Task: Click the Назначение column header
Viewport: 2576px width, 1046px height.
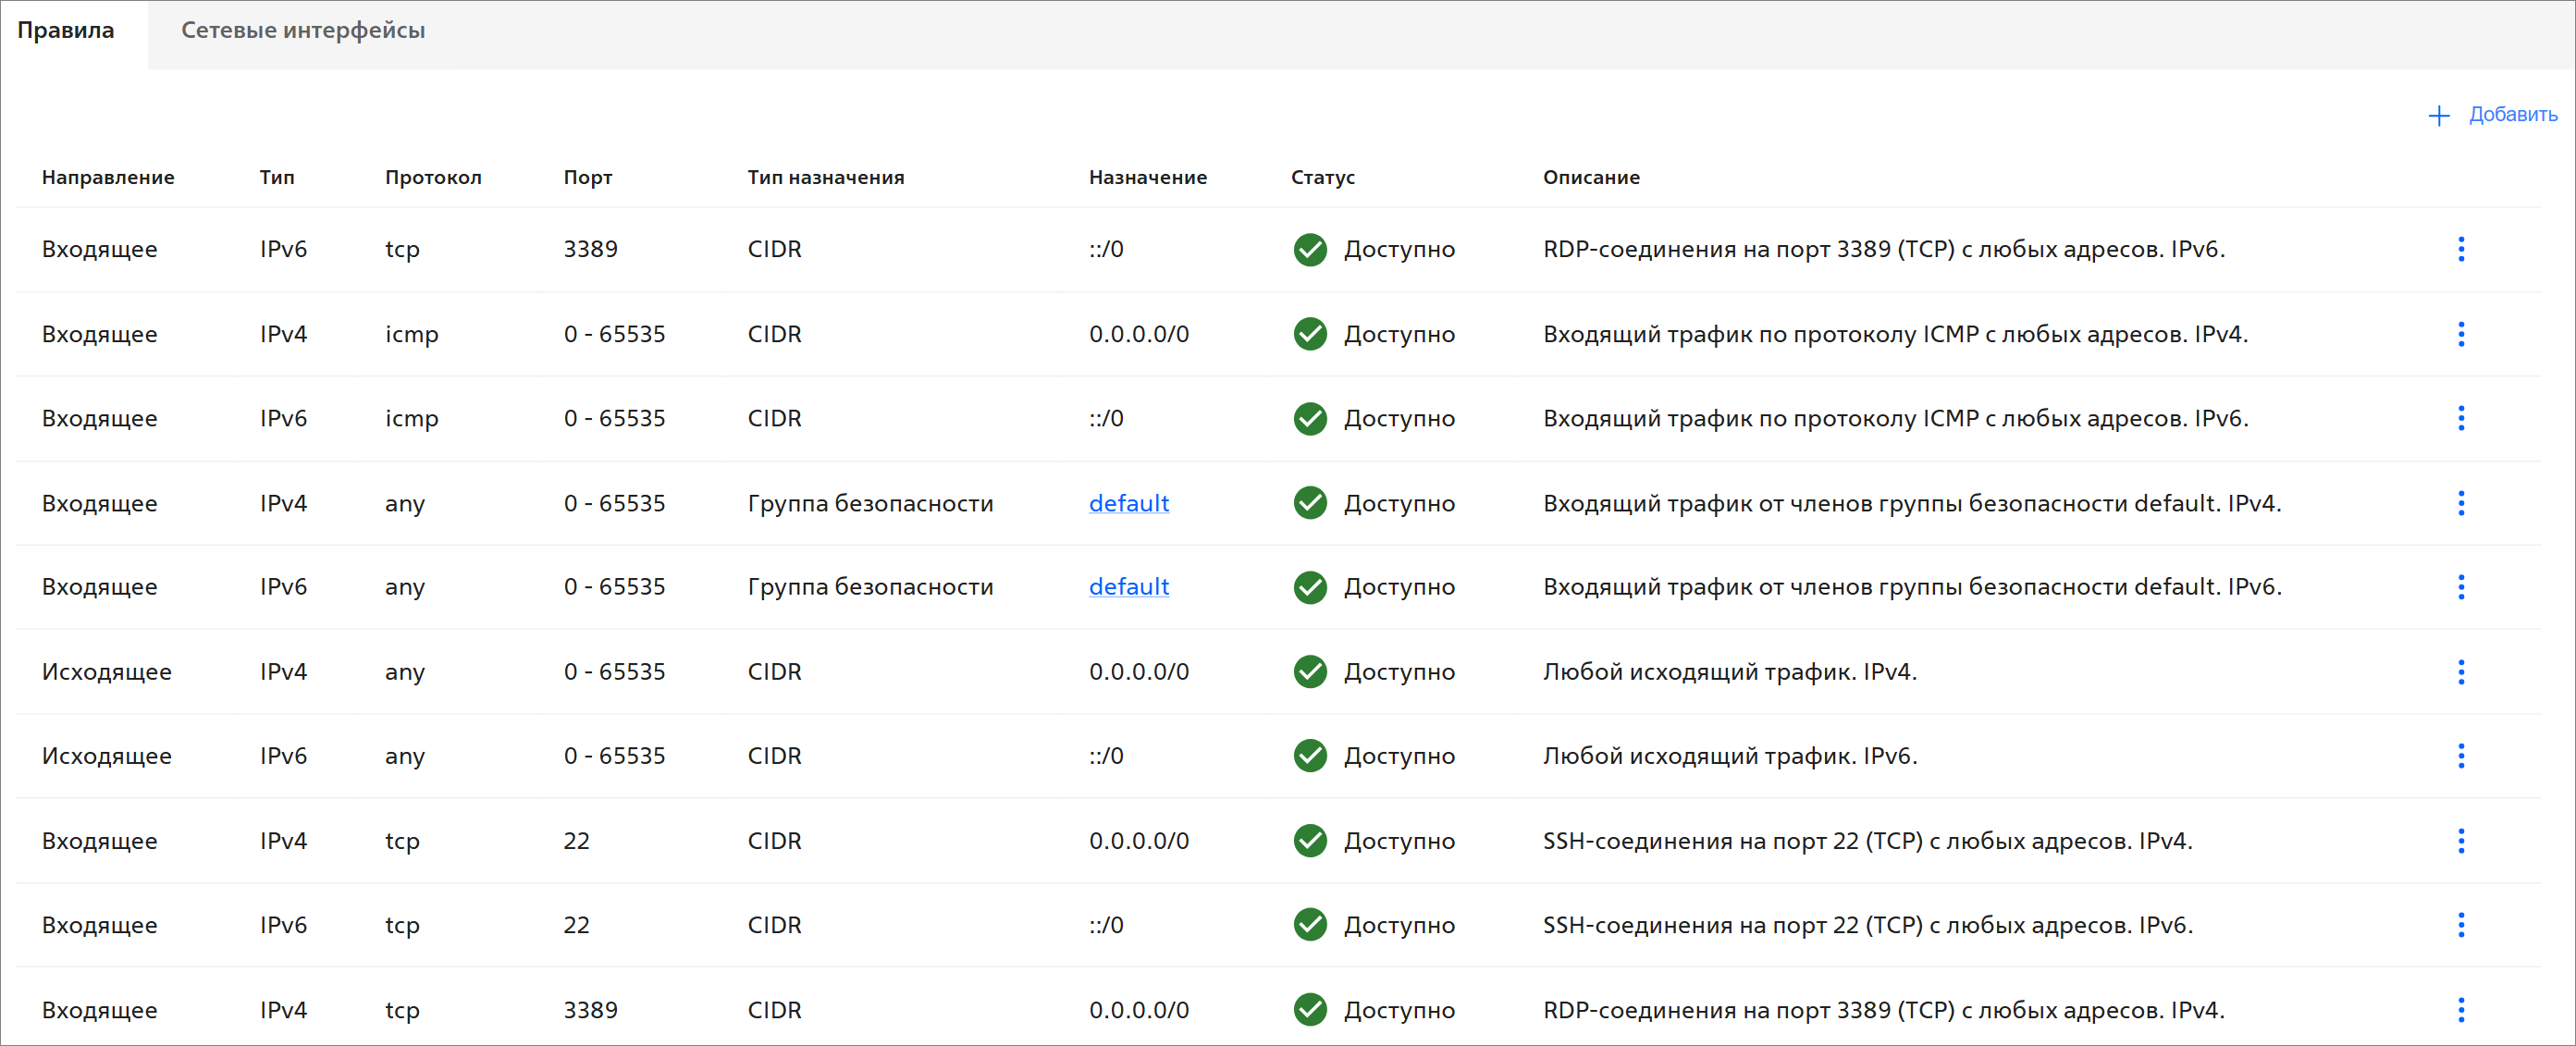Action: [x=1148, y=177]
